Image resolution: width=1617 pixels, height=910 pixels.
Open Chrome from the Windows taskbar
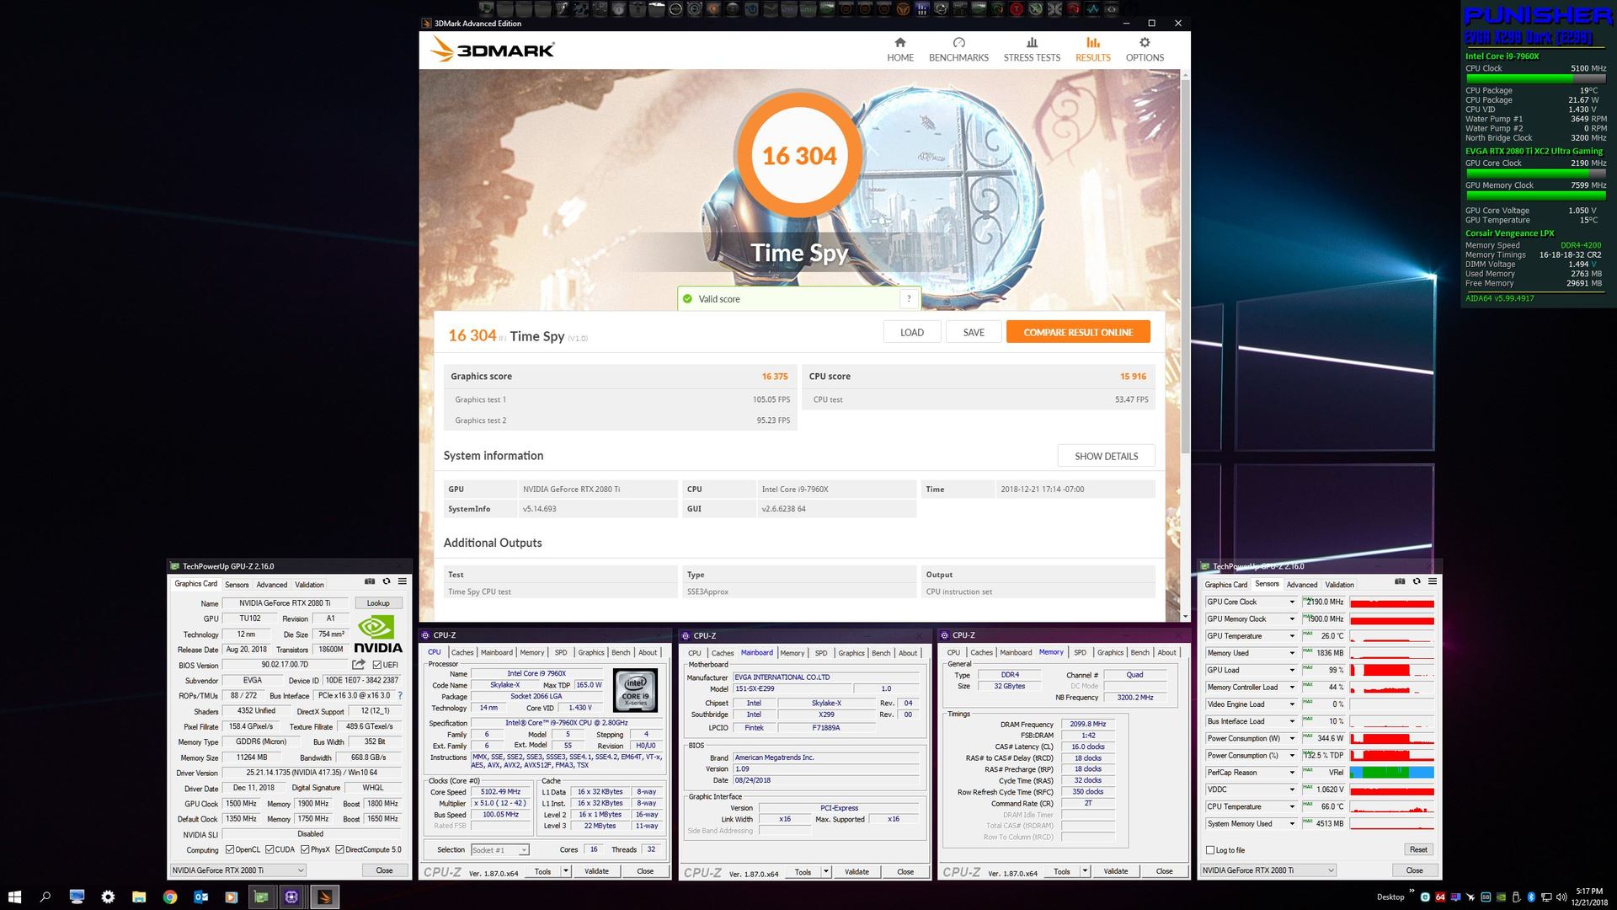pyautogui.click(x=169, y=897)
